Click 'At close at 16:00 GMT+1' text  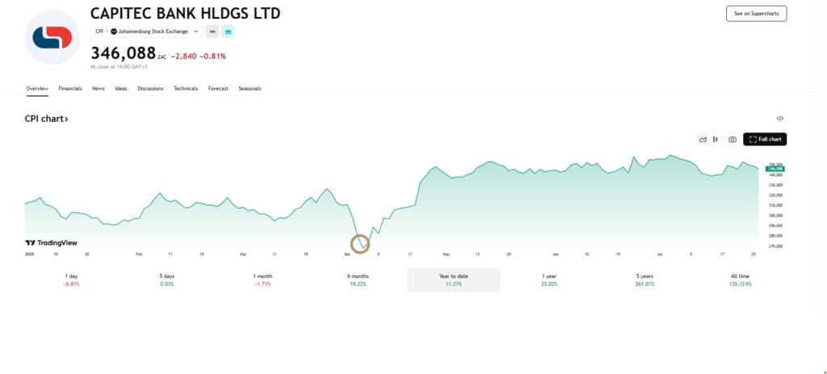pyautogui.click(x=119, y=67)
